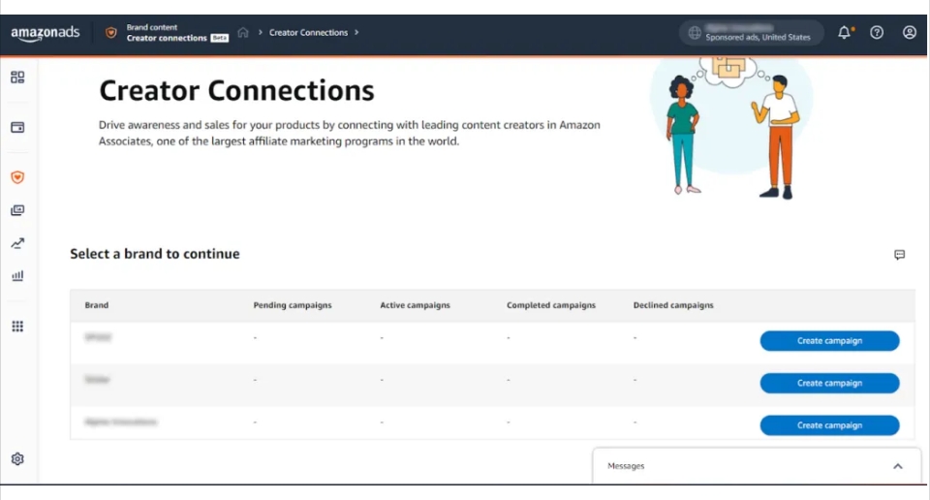Click the Pending campaigns column header
This screenshot has width=930, height=500.
tap(293, 305)
